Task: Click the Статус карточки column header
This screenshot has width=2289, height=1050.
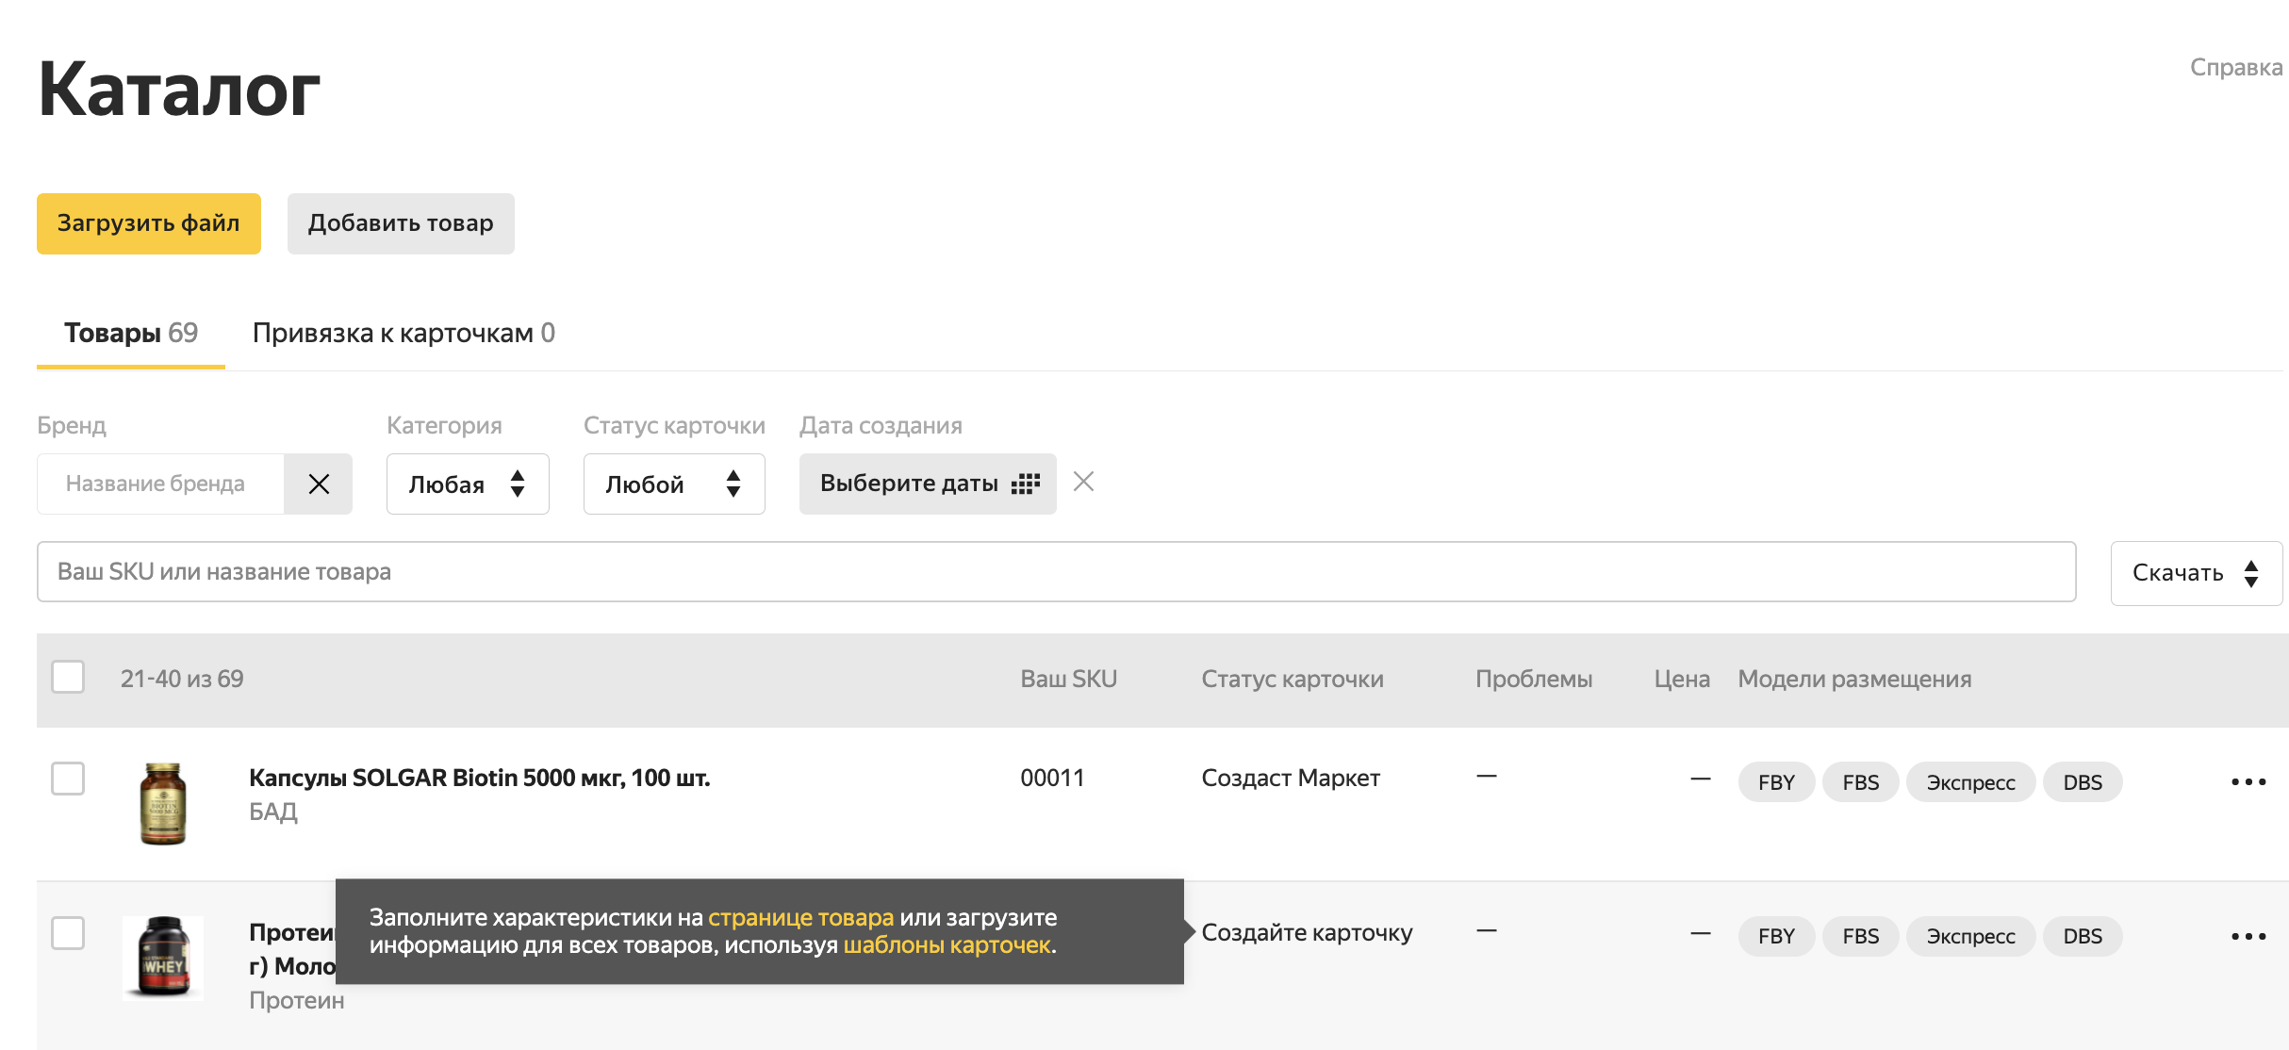Action: point(1293,679)
